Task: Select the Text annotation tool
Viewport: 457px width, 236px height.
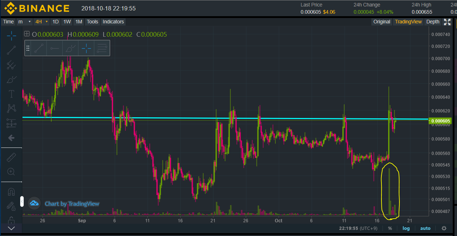Action: pyautogui.click(x=12, y=94)
